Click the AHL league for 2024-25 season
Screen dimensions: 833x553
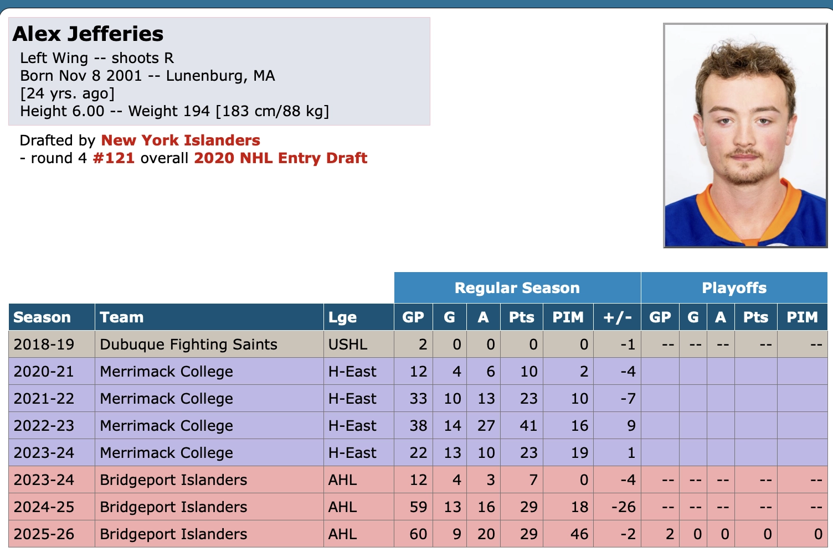pos(343,507)
